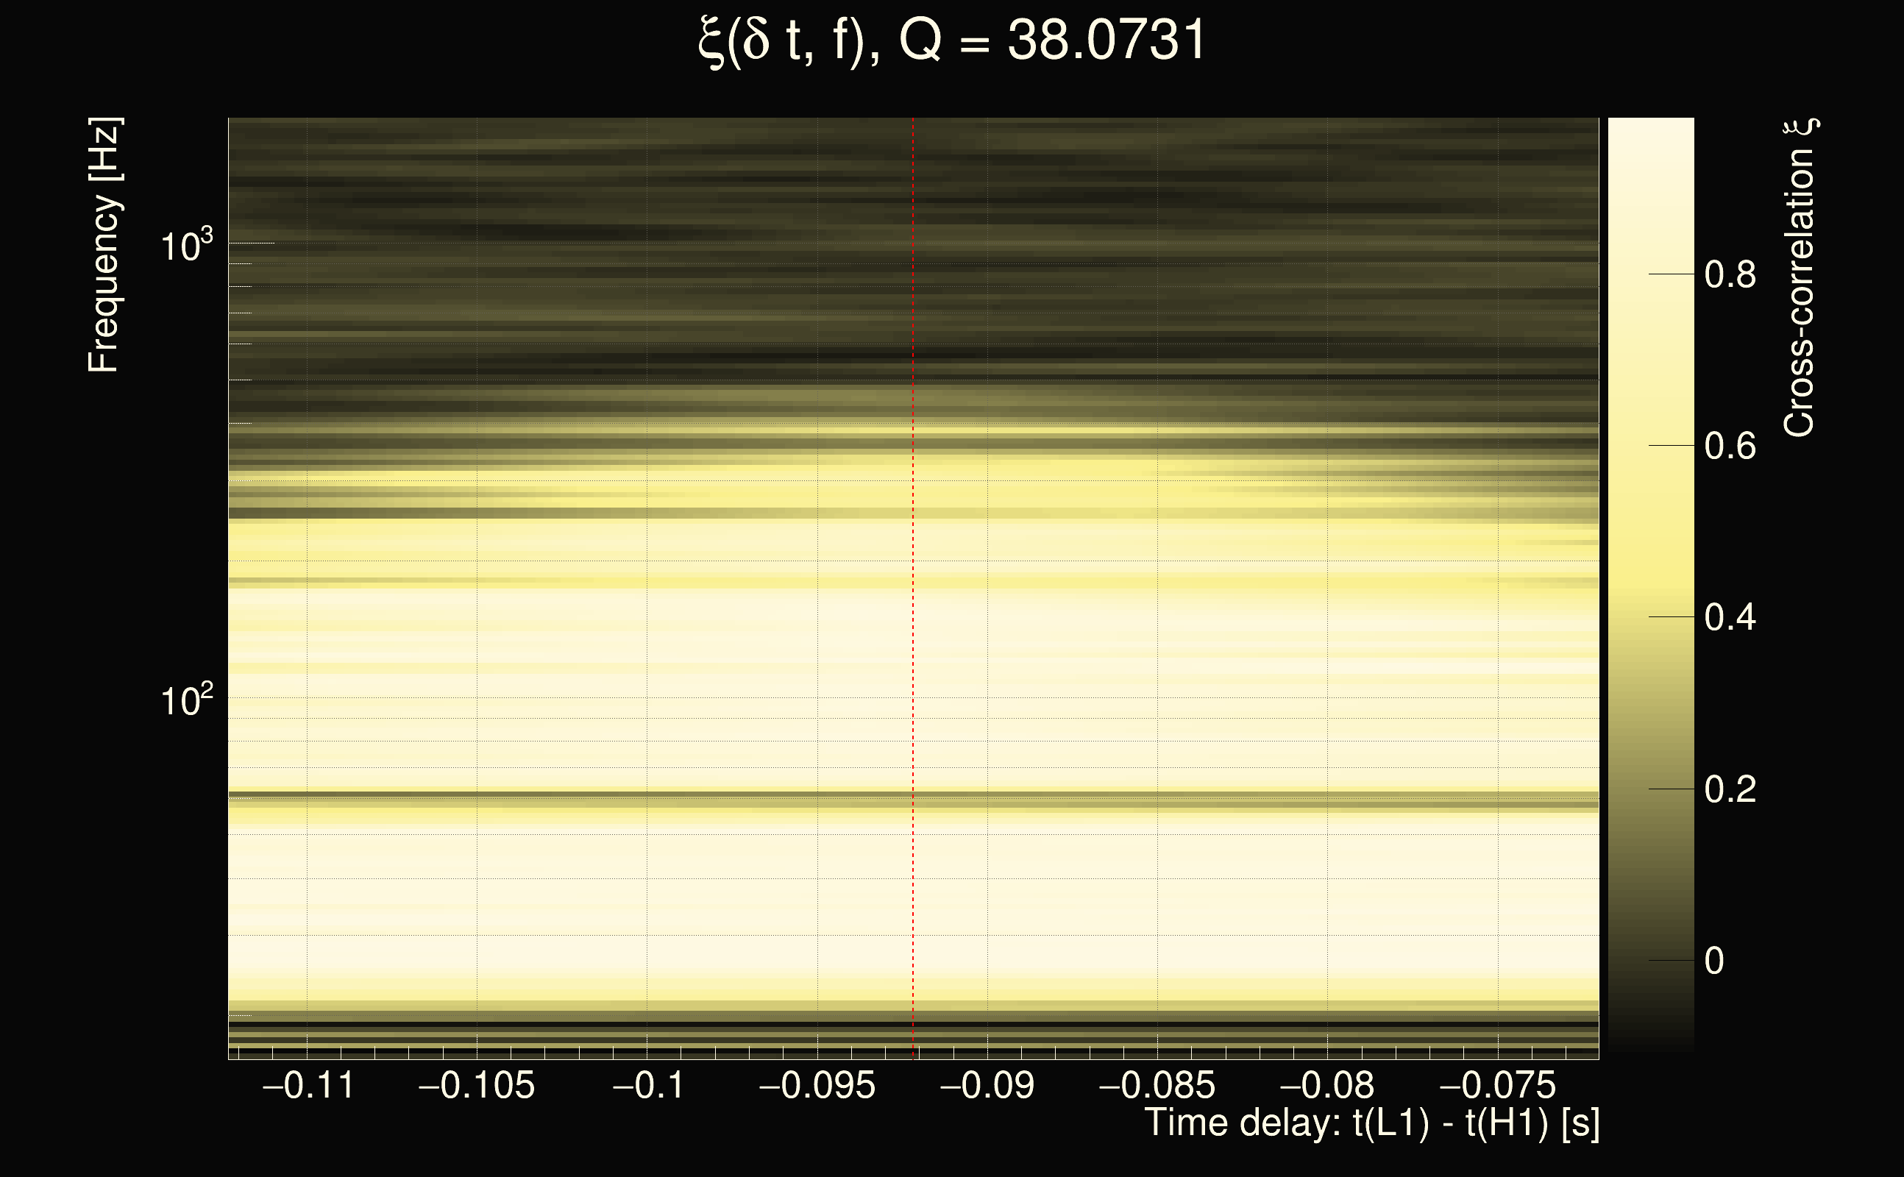Click the –0.1 time delay tick label
Screen dimensions: 1904x1177
click(x=647, y=1085)
